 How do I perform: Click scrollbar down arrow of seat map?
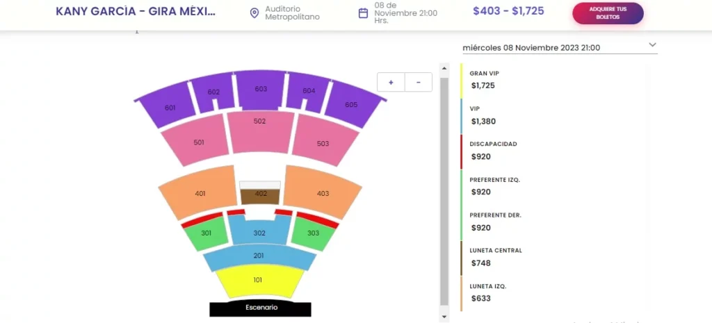(444, 316)
